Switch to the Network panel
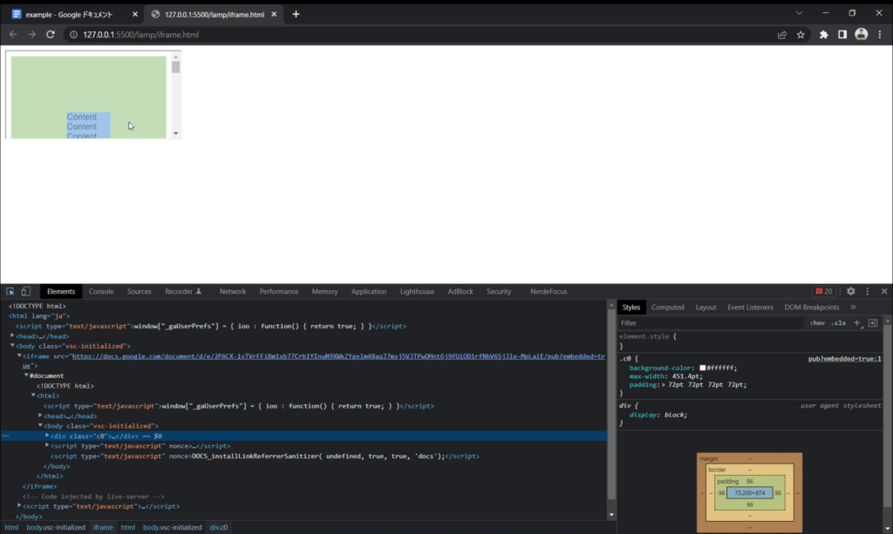This screenshot has height=534, width=893. pyautogui.click(x=232, y=291)
